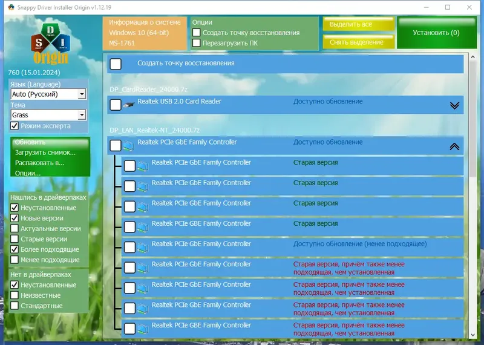Uncheck the 'Новые версии' filter
This screenshot has width=484, height=345.
[14, 218]
